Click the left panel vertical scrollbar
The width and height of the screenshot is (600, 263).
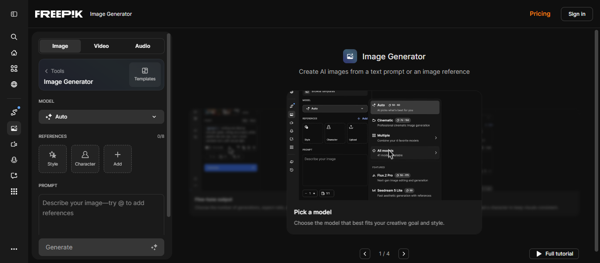[169, 125]
